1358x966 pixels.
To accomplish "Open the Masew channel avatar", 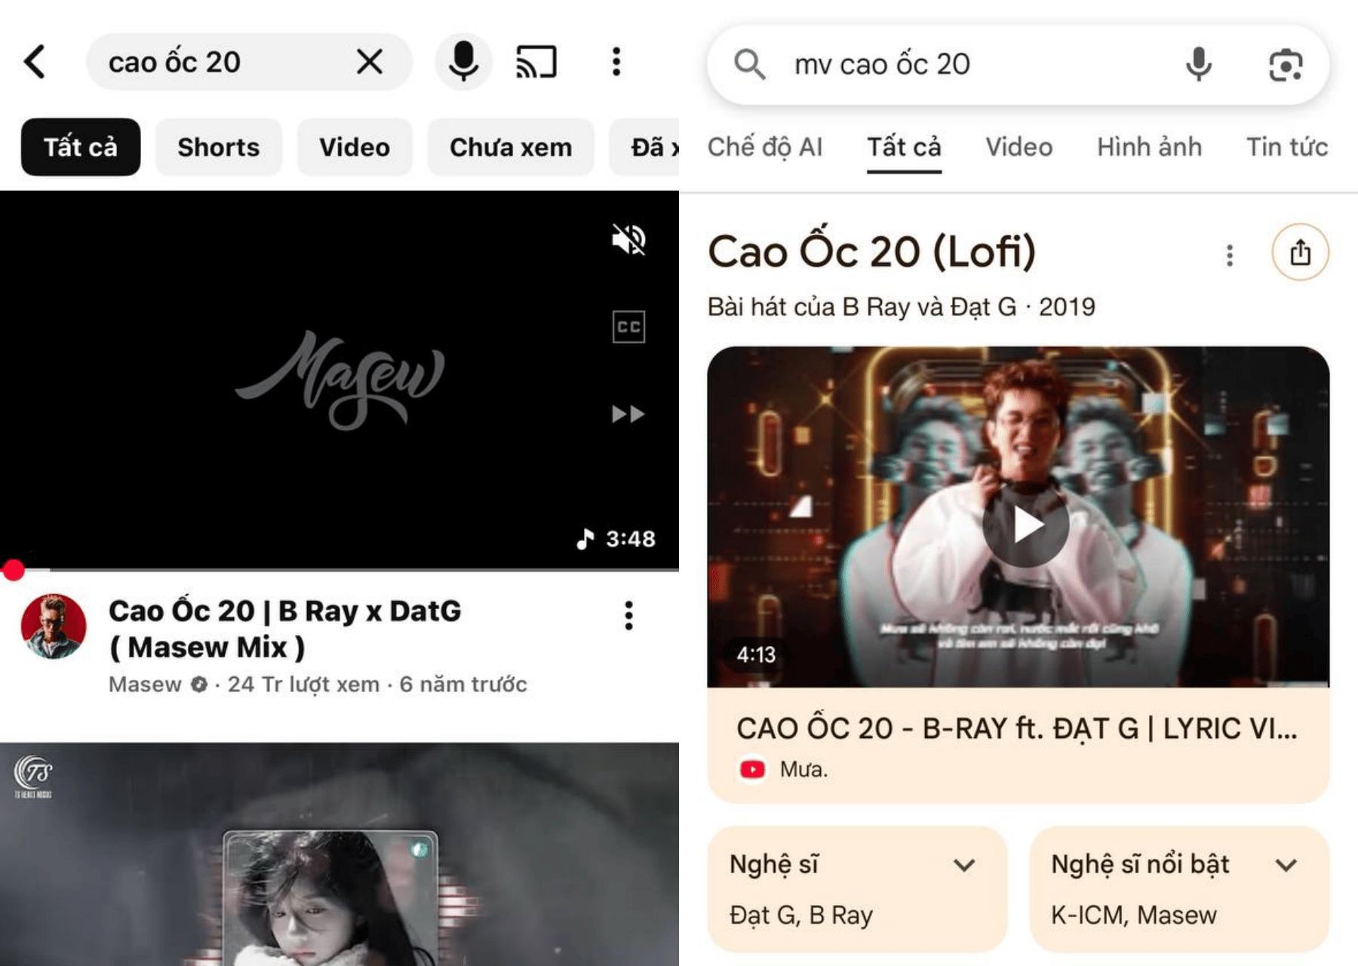I will point(54,626).
